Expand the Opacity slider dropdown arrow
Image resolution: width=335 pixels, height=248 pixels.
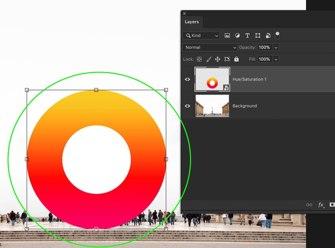(276, 47)
